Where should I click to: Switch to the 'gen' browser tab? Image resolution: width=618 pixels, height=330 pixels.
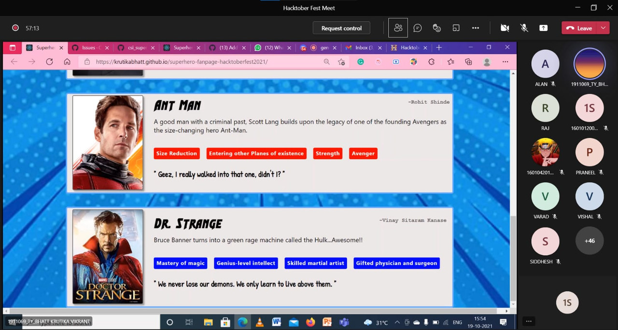[319, 48]
